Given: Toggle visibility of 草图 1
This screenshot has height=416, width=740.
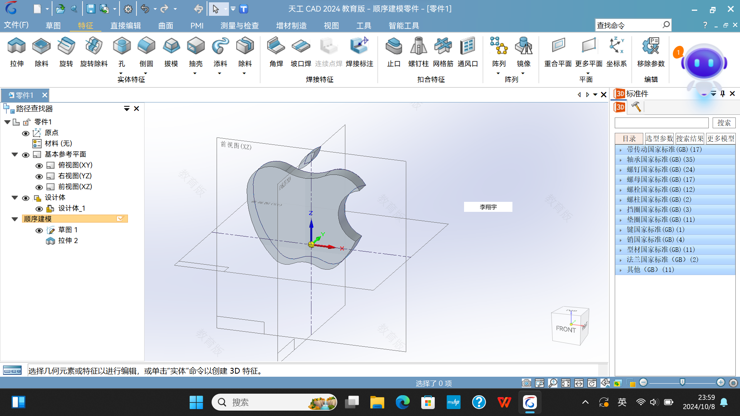Looking at the screenshot, I should pos(39,230).
